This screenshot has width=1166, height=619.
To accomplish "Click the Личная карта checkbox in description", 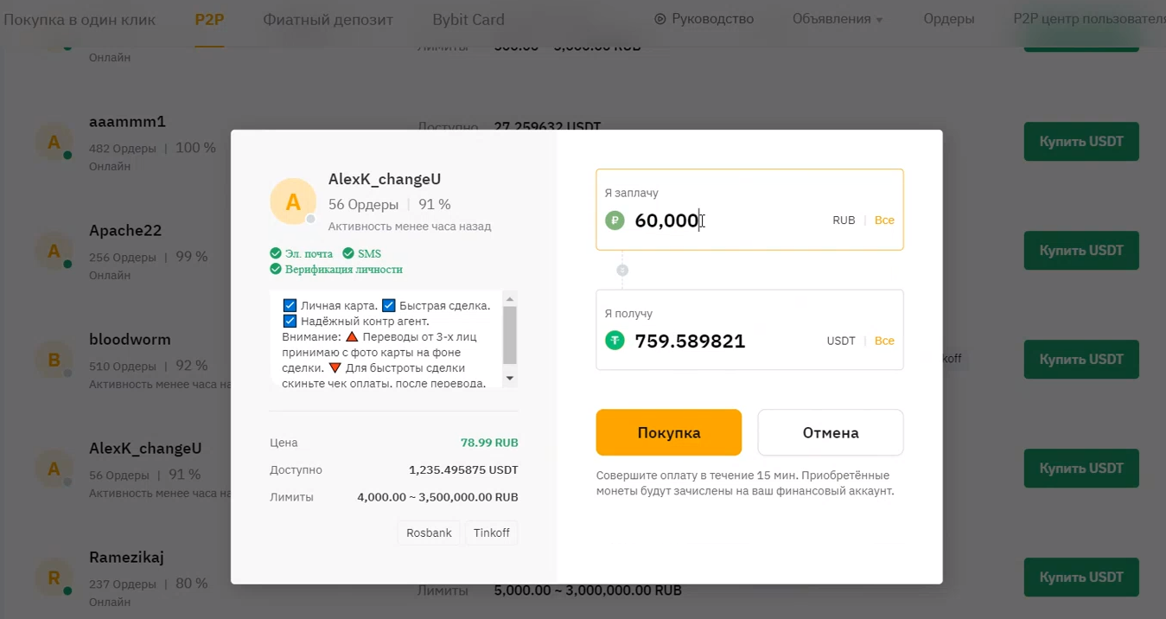I will coord(290,305).
